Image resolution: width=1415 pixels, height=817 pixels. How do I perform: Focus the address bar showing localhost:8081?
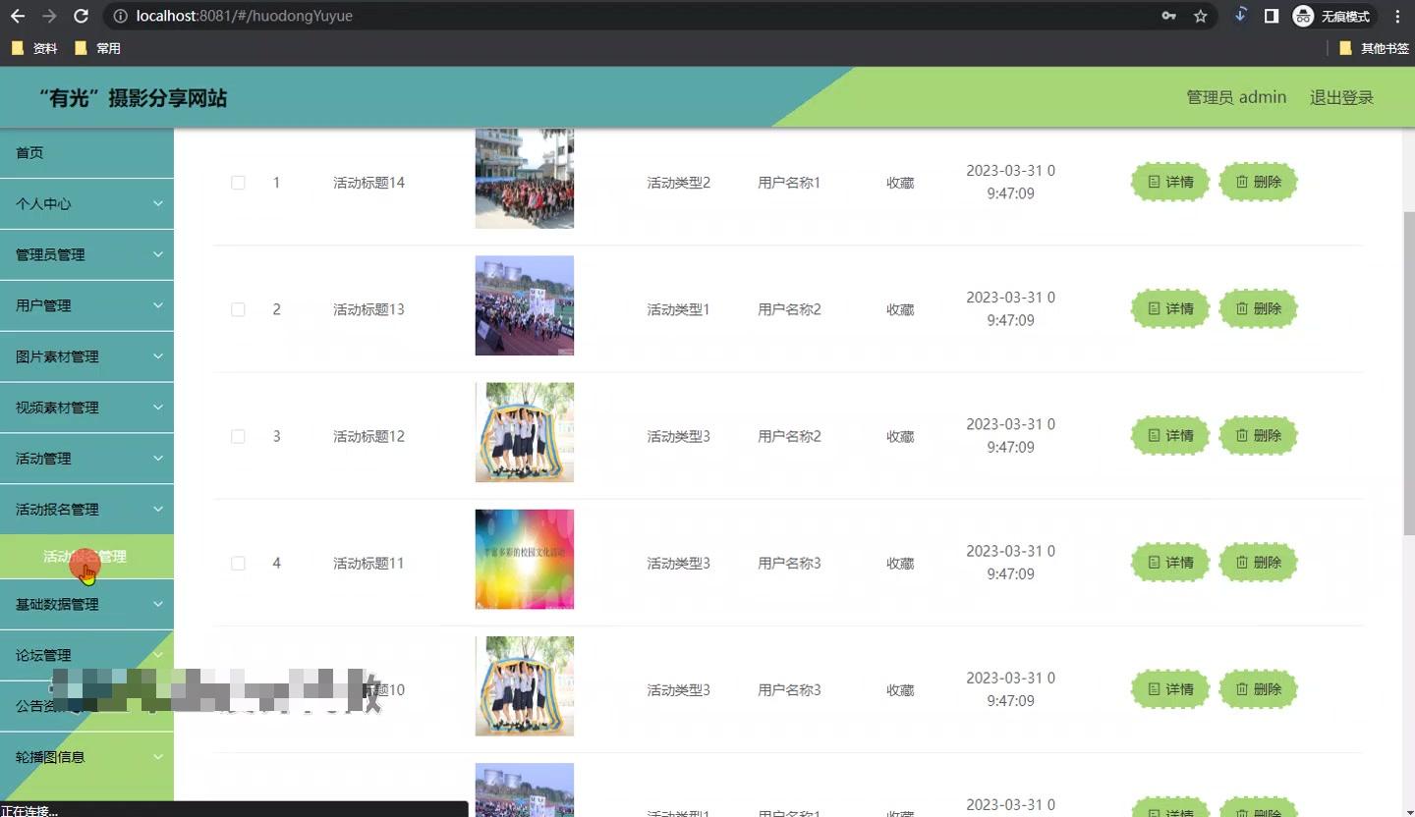pos(629,16)
